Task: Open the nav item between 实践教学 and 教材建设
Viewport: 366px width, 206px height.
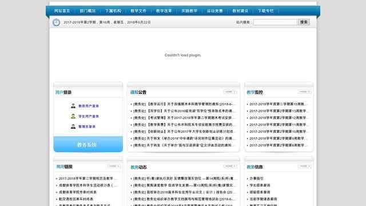Action: [215, 11]
